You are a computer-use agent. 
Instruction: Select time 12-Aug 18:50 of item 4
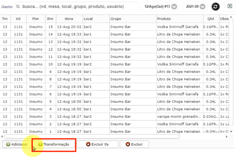[x=69, y=109]
